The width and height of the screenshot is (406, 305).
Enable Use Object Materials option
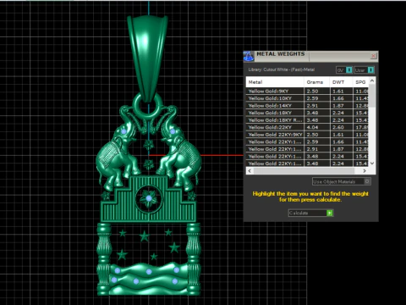coord(342,181)
